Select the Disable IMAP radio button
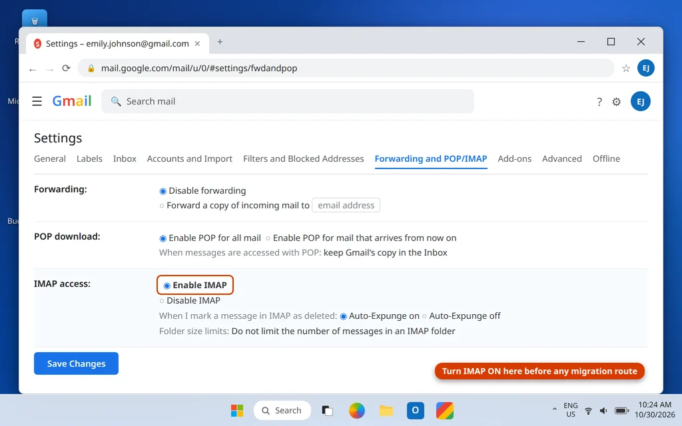The width and height of the screenshot is (682, 426). pos(162,301)
